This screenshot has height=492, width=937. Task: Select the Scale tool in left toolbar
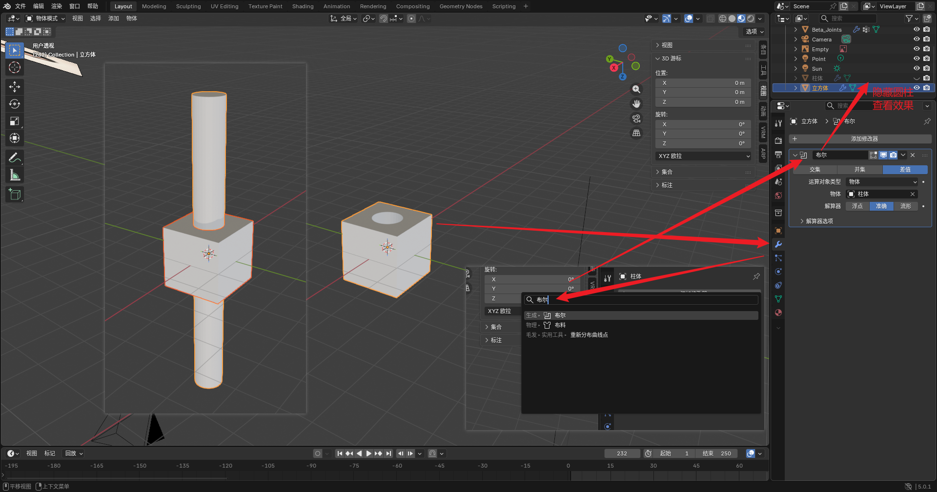tap(15, 121)
